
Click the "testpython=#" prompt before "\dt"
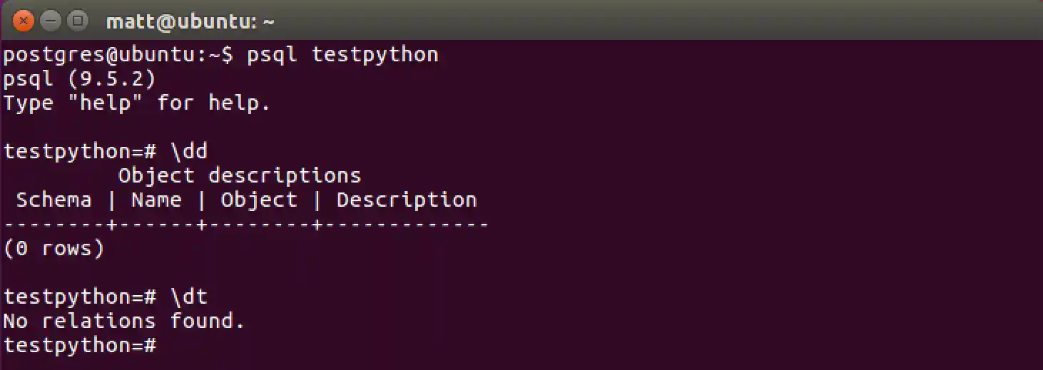[79, 297]
